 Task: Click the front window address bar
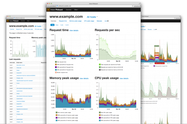tap(95, 6)
